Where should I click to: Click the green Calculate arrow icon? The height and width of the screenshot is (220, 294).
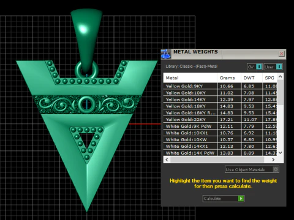pos(241,199)
